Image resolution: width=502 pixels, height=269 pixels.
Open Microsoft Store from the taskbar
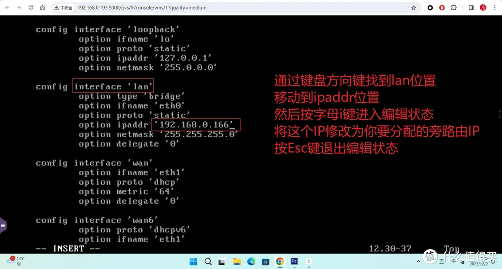(x=265, y=262)
